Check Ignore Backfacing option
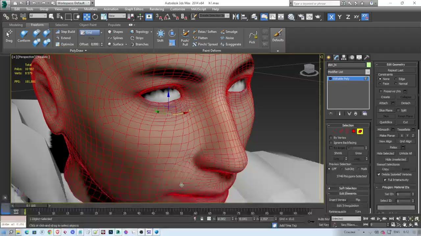Image resolution: width=421 pixels, height=236 pixels. click(x=331, y=143)
